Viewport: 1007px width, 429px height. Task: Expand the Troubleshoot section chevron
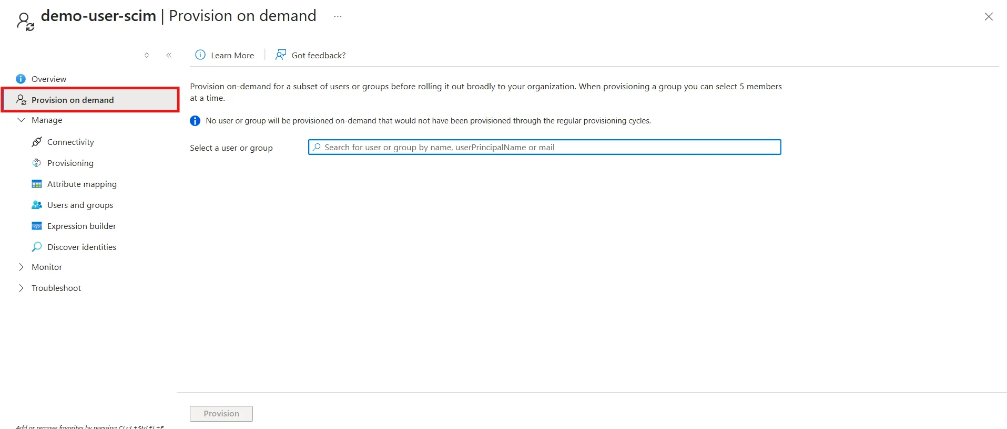21,288
